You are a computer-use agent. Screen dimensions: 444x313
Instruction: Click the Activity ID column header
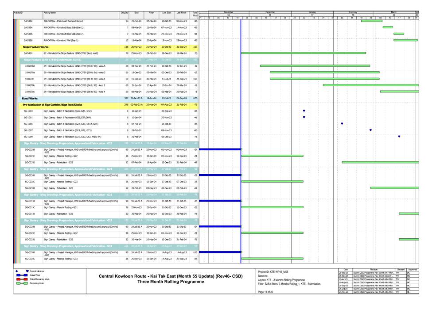19,14
